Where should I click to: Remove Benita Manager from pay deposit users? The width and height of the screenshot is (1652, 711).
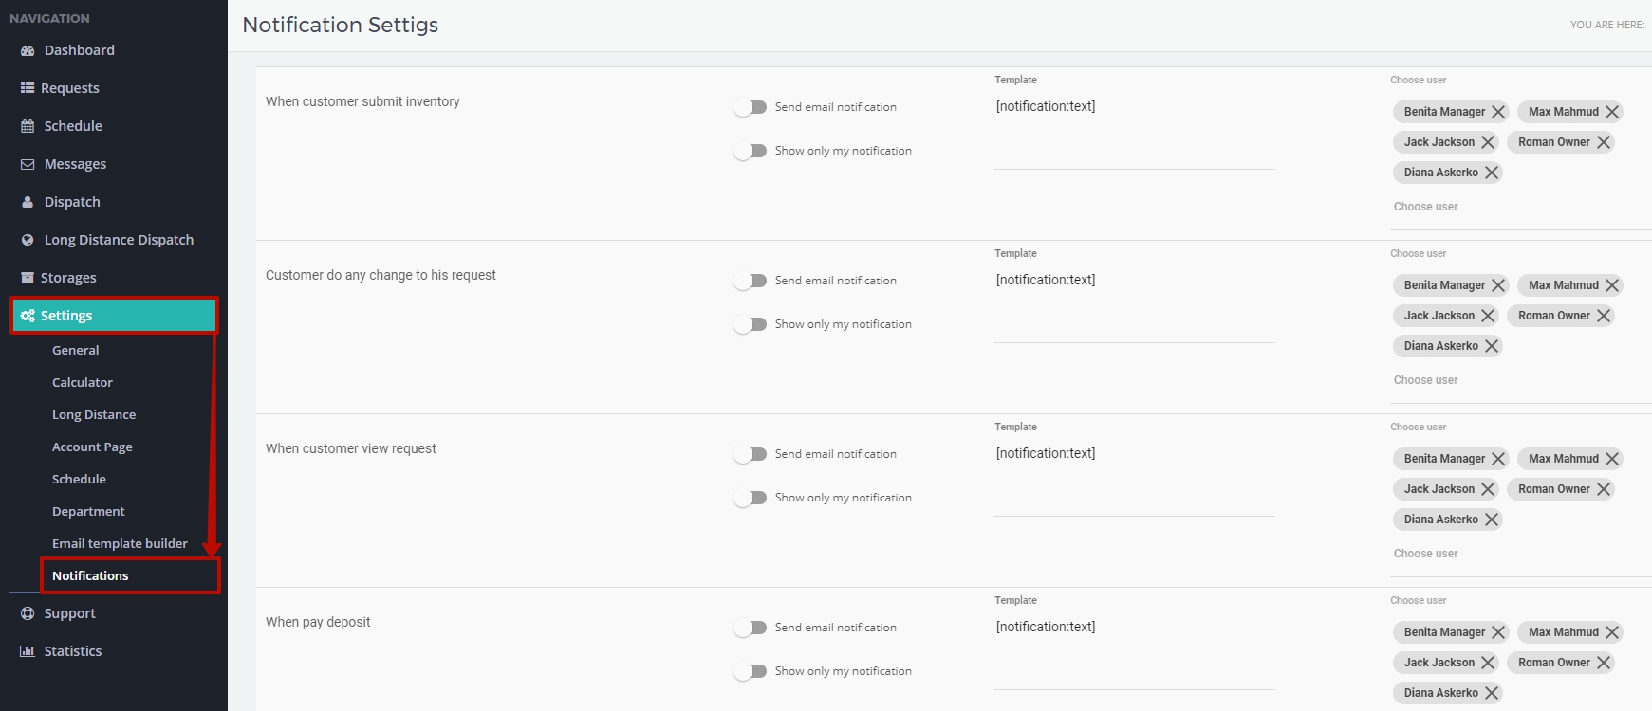pyautogui.click(x=1498, y=632)
